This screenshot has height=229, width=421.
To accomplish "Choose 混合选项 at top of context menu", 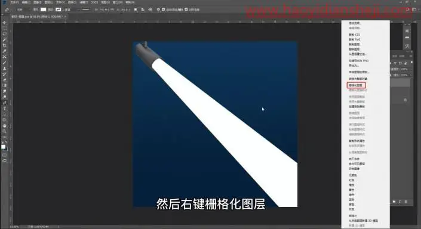I will [x=355, y=23].
